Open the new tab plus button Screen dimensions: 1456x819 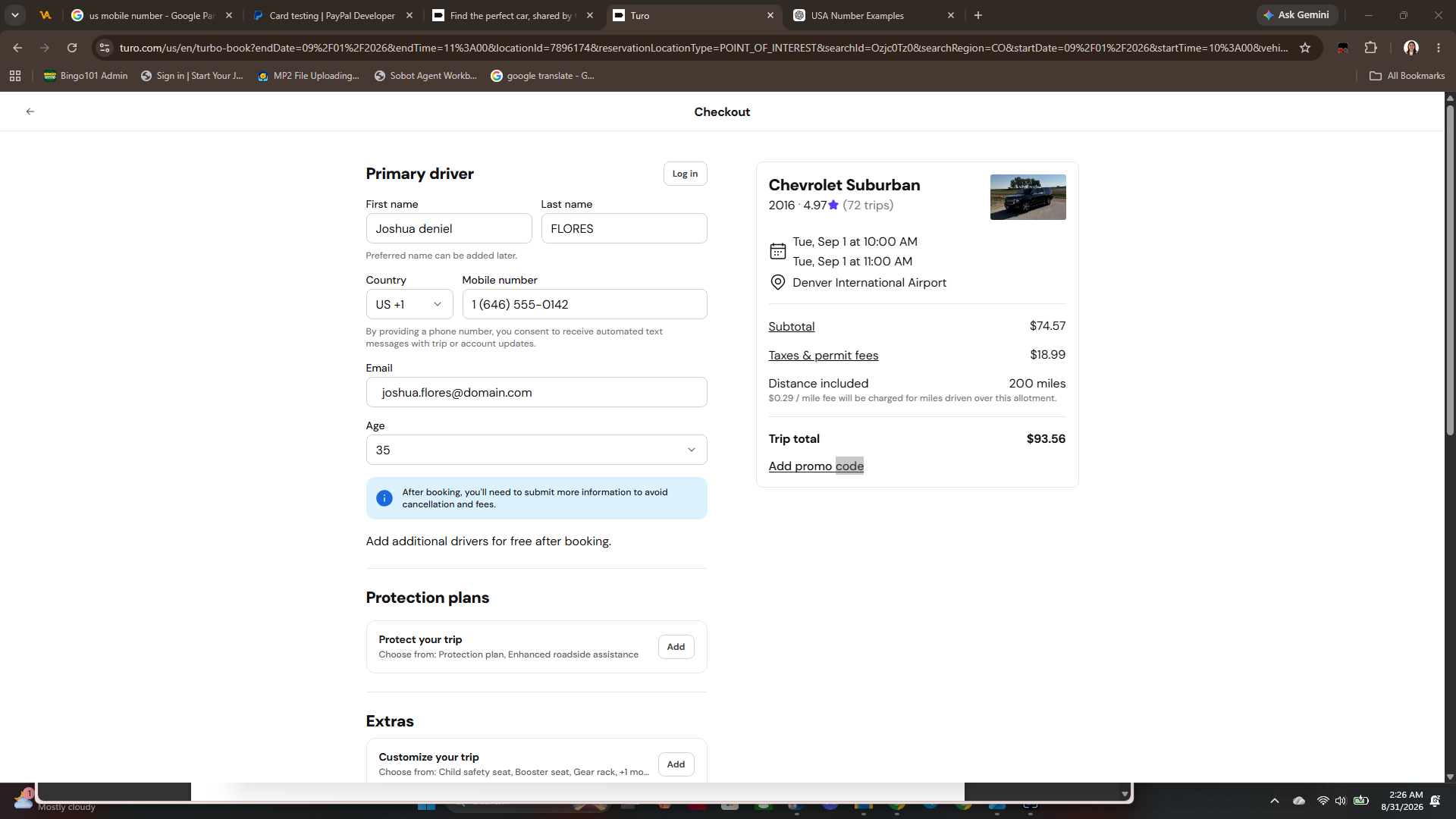pos(978,15)
